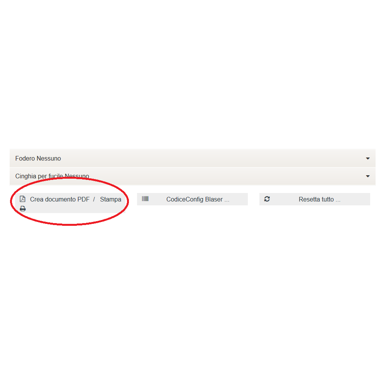This screenshot has width=386, height=386.
Task: Click the Fodero Nessuno text label
Action: 38,158
